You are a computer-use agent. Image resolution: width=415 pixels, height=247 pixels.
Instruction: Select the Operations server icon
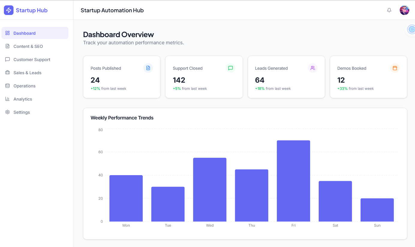pos(7,86)
